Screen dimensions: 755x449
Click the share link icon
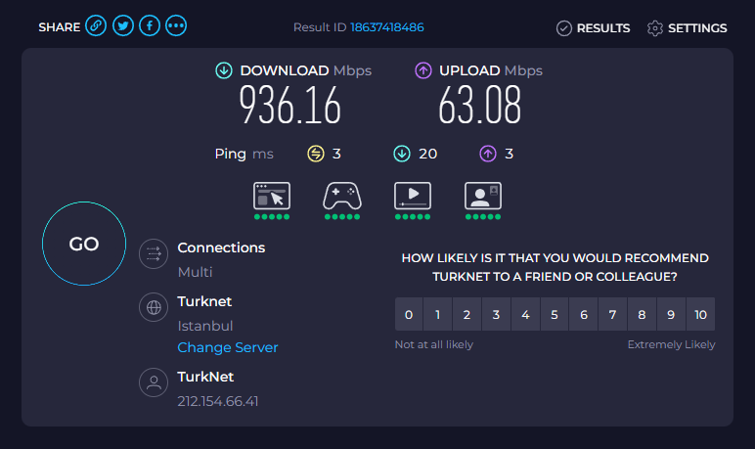click(x=96, y=26)
